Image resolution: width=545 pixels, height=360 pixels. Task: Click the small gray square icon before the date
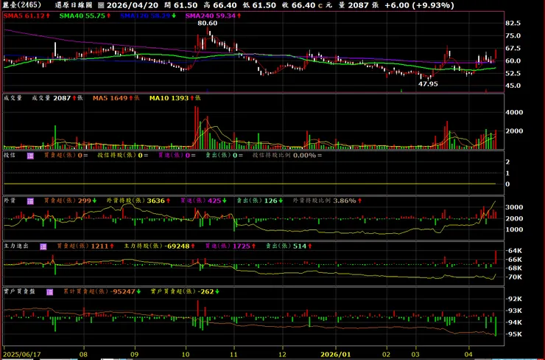click(101, 5)
